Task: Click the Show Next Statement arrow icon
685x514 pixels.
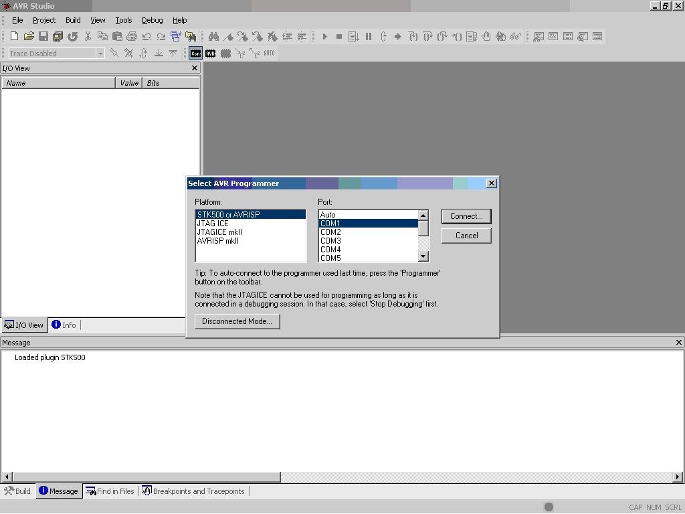Action: [397, 36]
